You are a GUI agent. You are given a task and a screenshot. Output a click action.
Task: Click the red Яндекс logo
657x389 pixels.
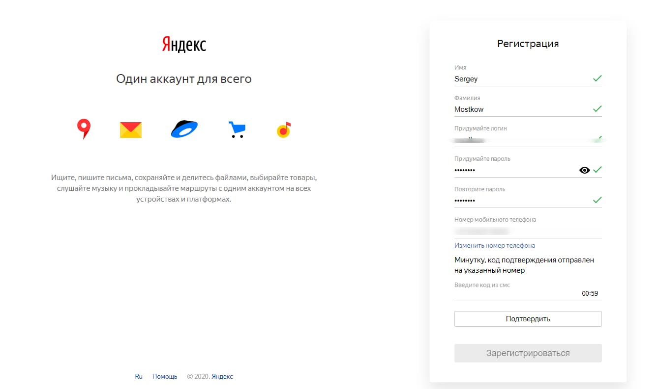click(184, 45)
